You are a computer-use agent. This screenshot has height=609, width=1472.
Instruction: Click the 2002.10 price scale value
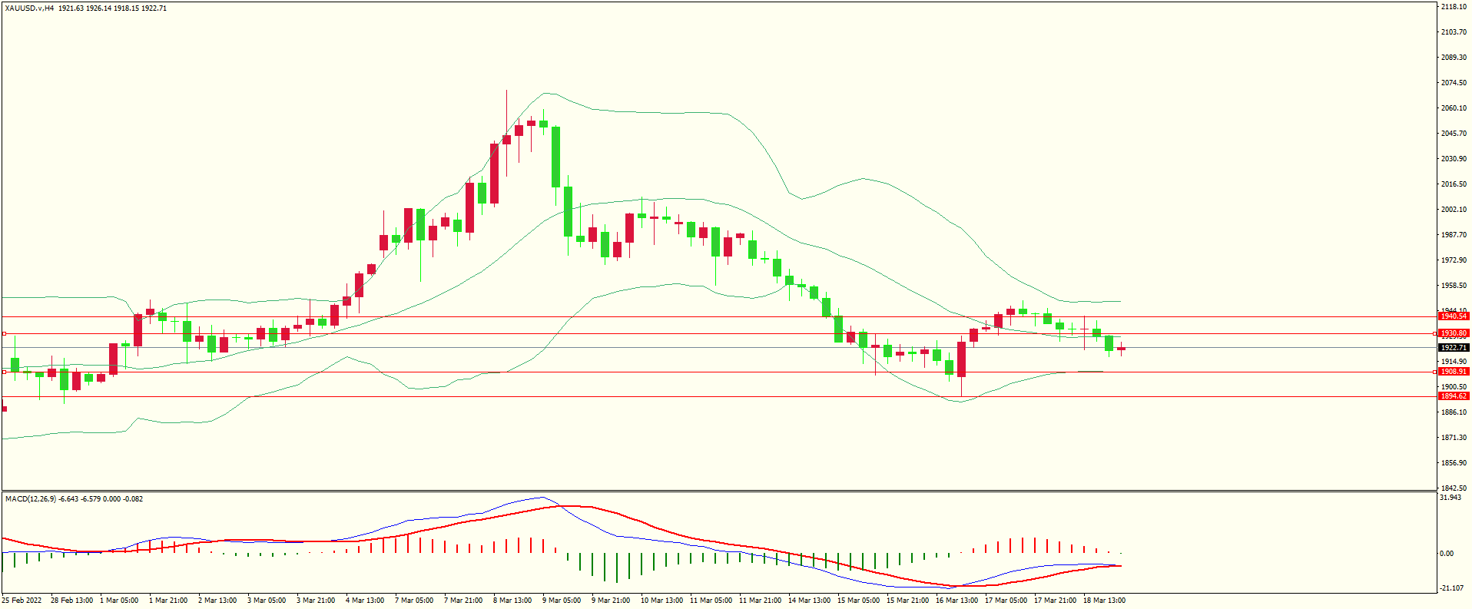click(x=1454, y=210)
